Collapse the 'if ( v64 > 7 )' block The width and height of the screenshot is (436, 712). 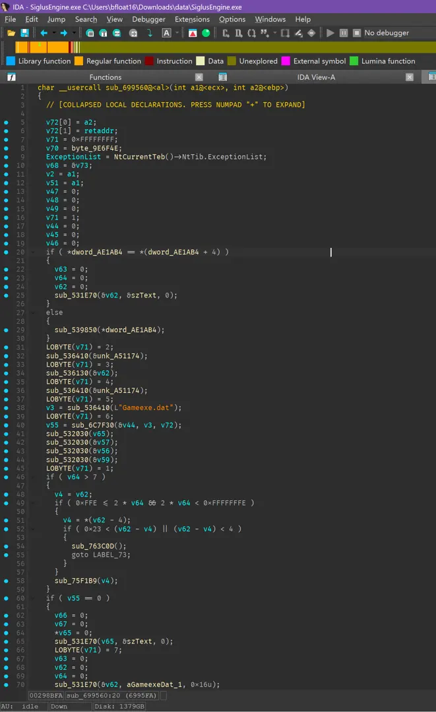click(x=33, y=477)
